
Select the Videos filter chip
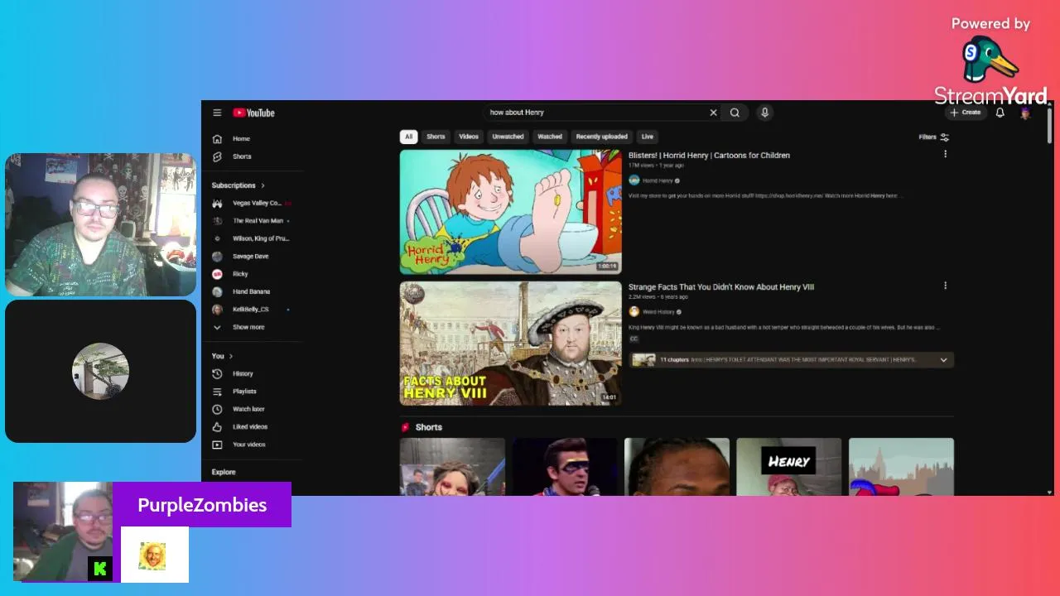point(469,137)
